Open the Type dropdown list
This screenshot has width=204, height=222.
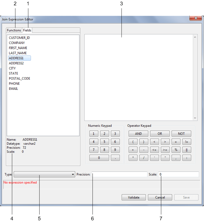[x=44, y=174]
